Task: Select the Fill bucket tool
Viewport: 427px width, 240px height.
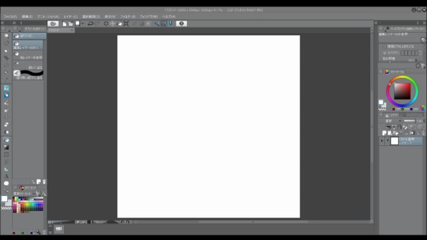Action: tap(6, 139)
